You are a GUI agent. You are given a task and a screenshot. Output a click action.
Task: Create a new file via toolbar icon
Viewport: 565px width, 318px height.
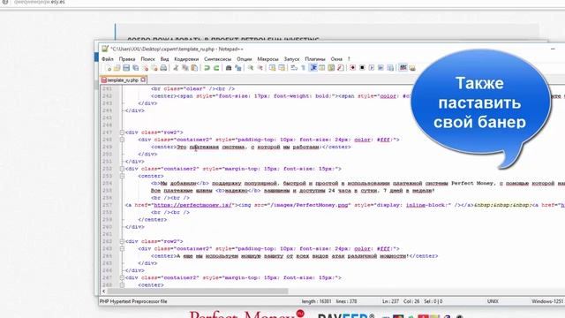click(108, 68)
